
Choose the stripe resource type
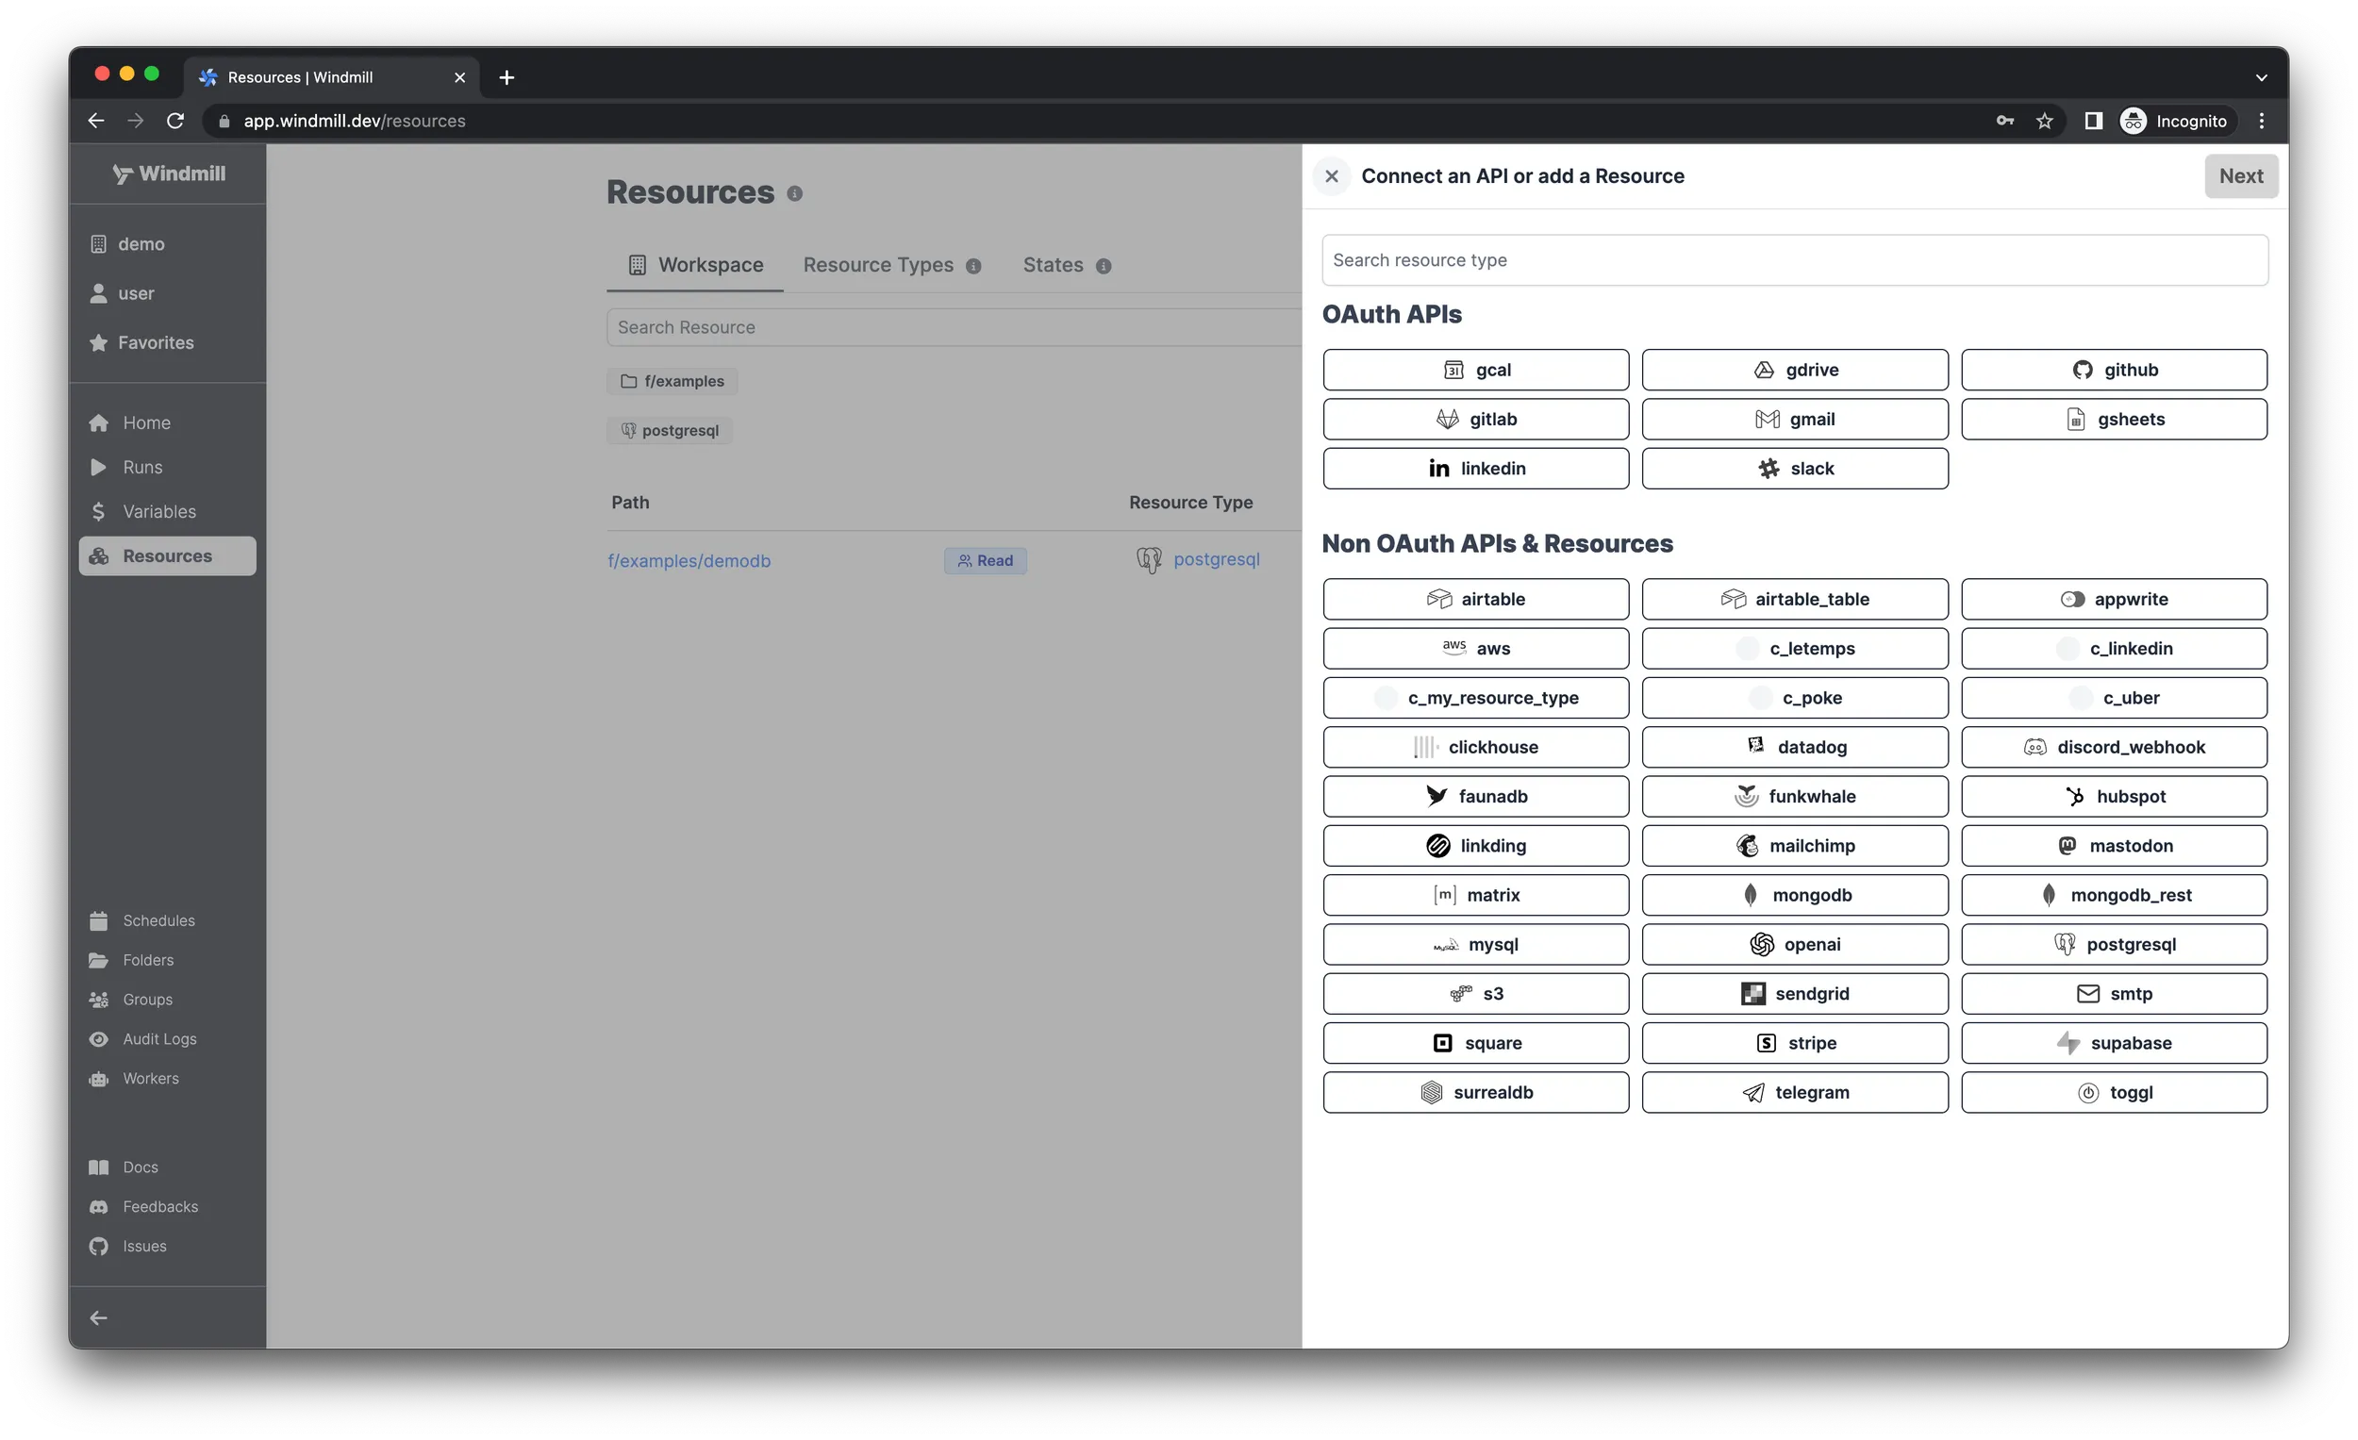(1794, 1042)
